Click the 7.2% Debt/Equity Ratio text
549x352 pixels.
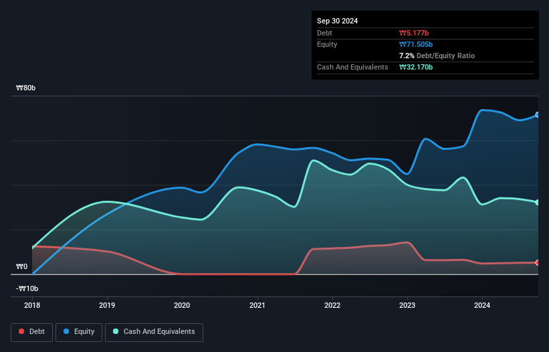tap(437, 56)
